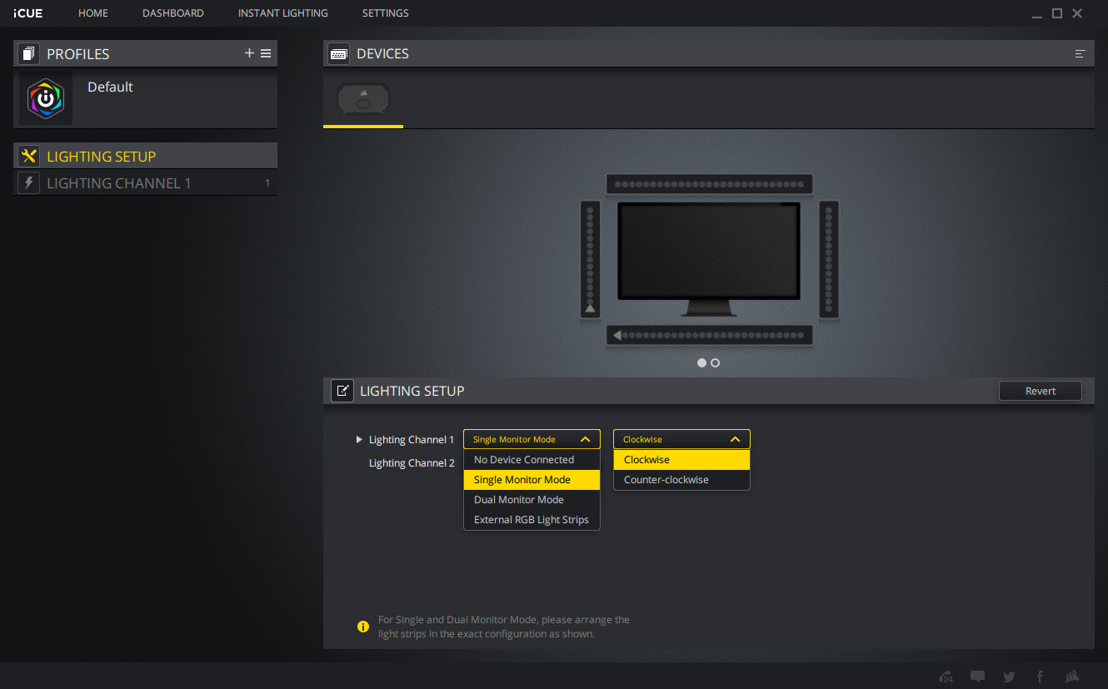Click the Profiles panel header icon

point(29,53)
